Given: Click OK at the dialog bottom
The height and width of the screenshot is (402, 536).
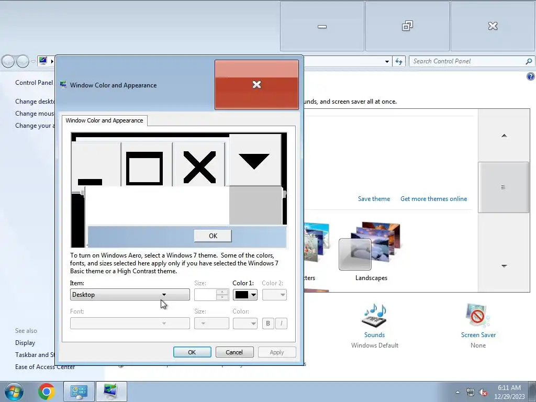Looking at the screenshot, I should tap(192, 352).
